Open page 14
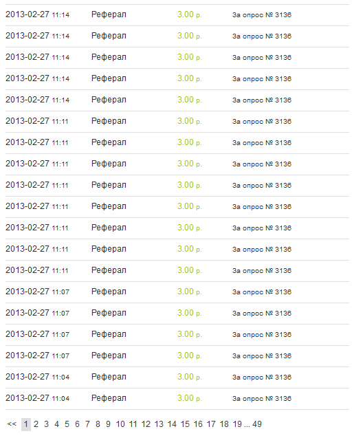Image resolution: width=354 pixels, height=438 pixels. point(172,424)
